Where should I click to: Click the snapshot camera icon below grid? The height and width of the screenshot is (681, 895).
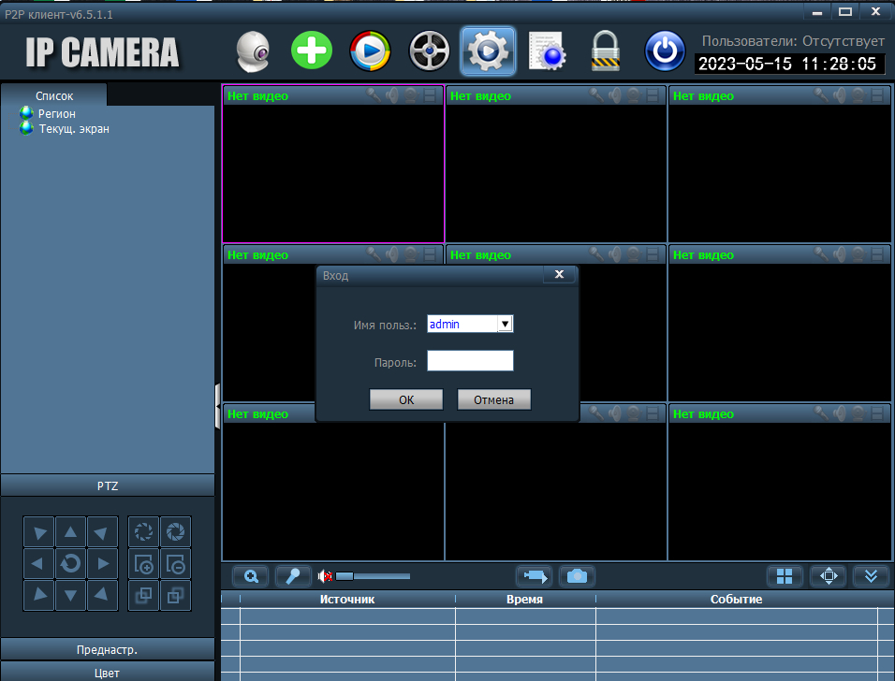[x=577, y=576]
